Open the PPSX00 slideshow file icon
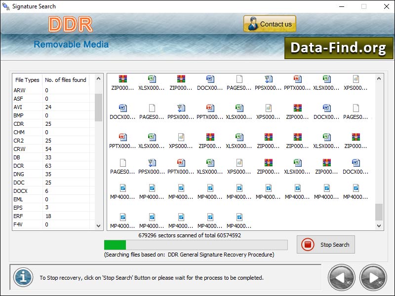The height and width of the screenshot is (296, 395). coord(268,78)
